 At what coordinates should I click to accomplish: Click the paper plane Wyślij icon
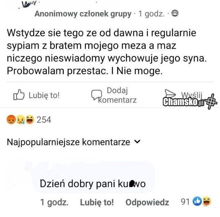coord(170,93)
